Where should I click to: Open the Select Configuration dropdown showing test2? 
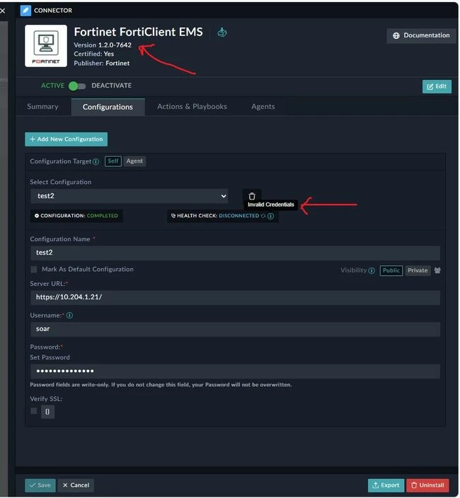coord(130,196)
